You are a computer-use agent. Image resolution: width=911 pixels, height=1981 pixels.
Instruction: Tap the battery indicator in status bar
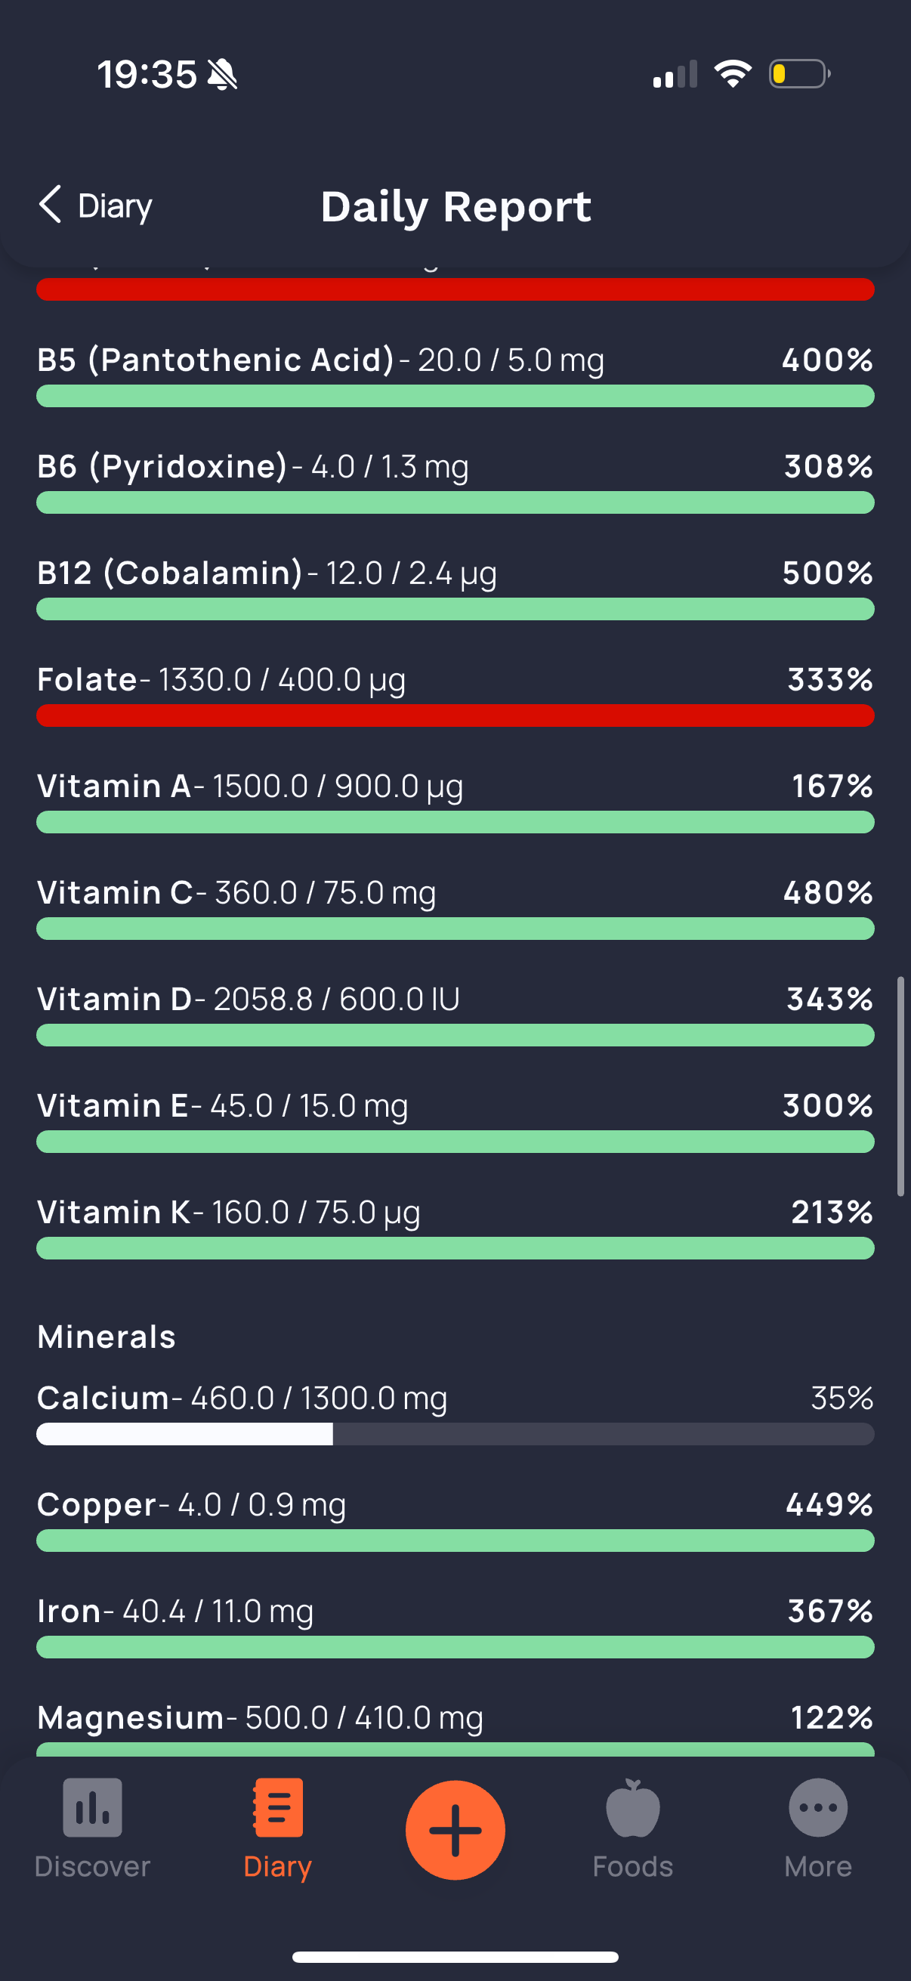click(x=799, y=75)
